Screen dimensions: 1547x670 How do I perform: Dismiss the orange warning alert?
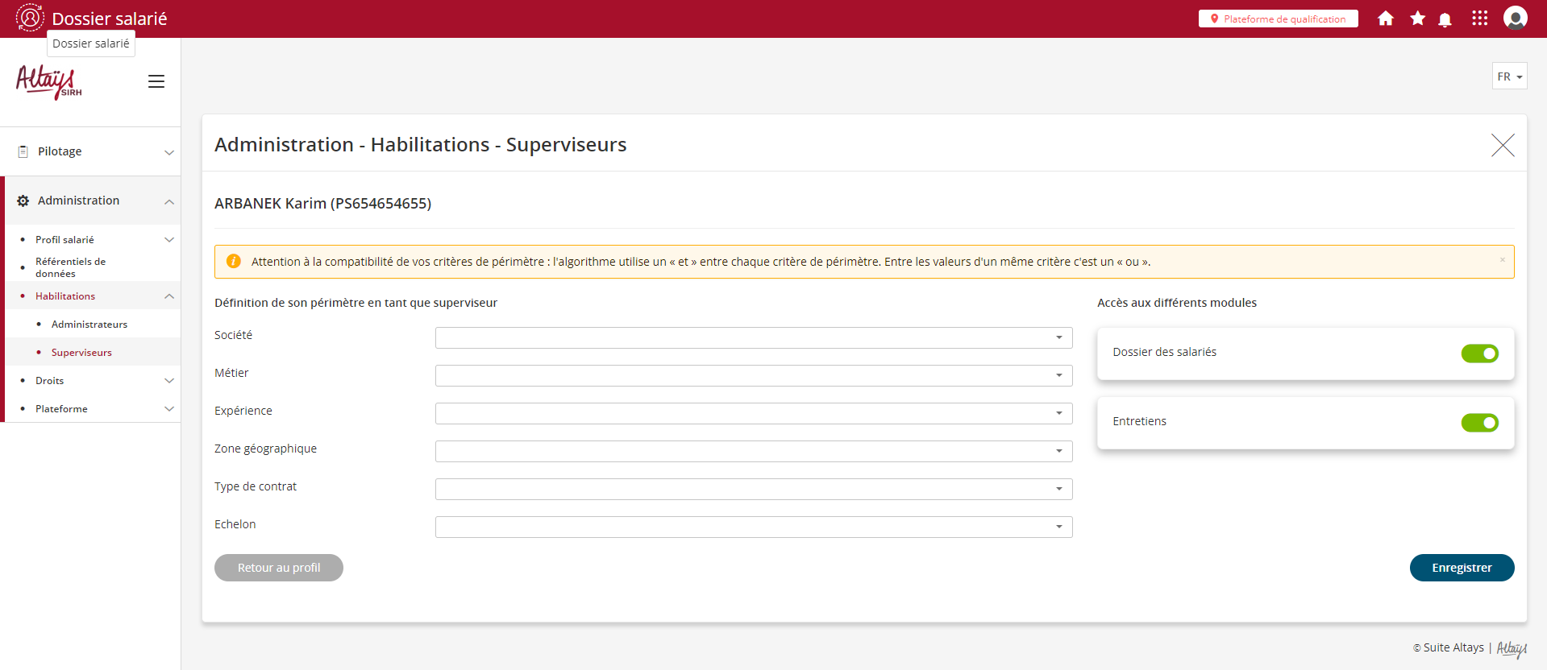tap(1502, 259)
